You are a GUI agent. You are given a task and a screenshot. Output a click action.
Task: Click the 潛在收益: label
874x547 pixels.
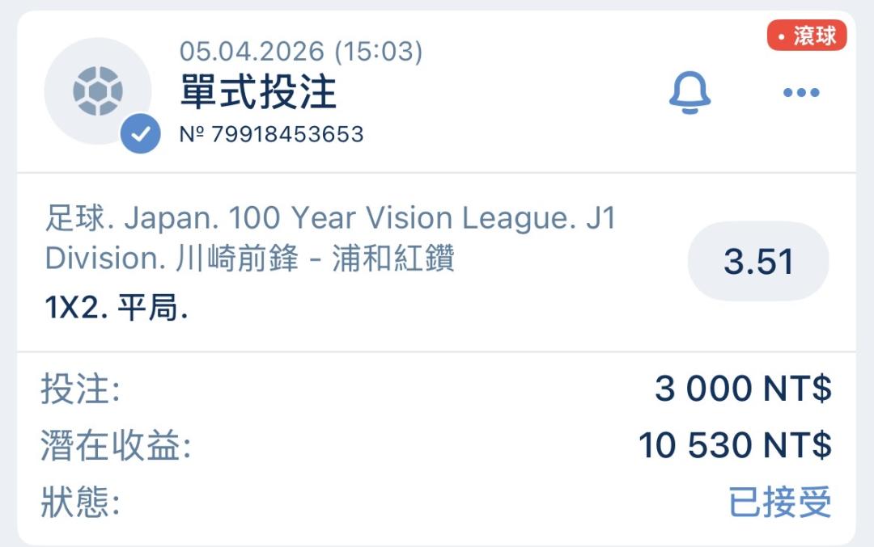[116, 446]
